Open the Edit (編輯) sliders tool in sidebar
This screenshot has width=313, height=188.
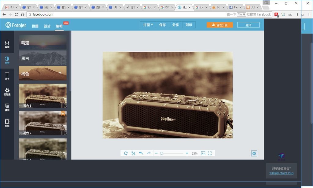coord(7,45)
